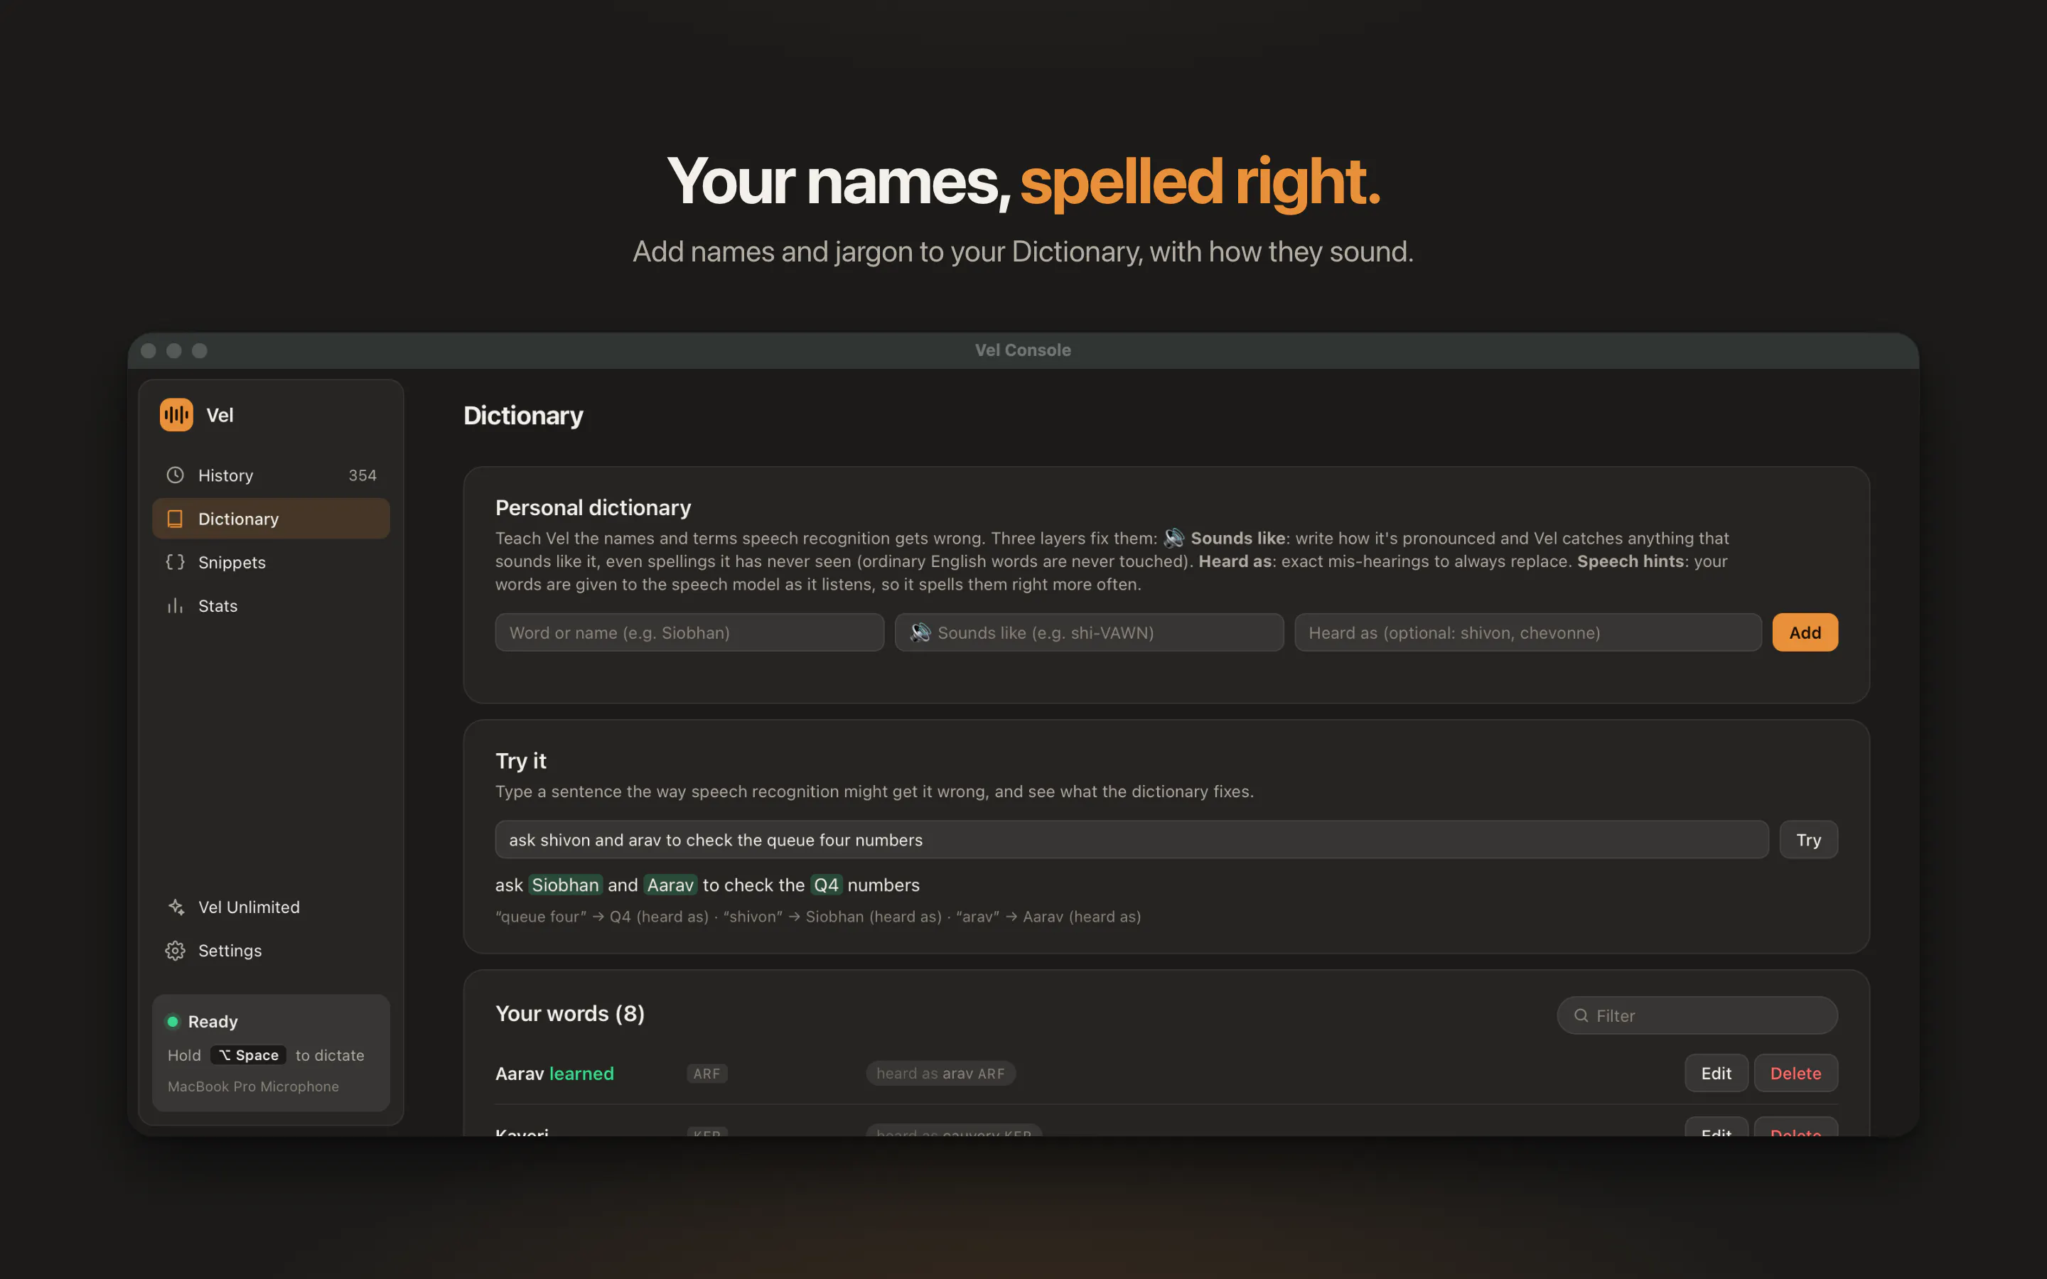2047x1279 pixels.
Task: Click the Settings gear icon
Action: click(x=175, y=951)
